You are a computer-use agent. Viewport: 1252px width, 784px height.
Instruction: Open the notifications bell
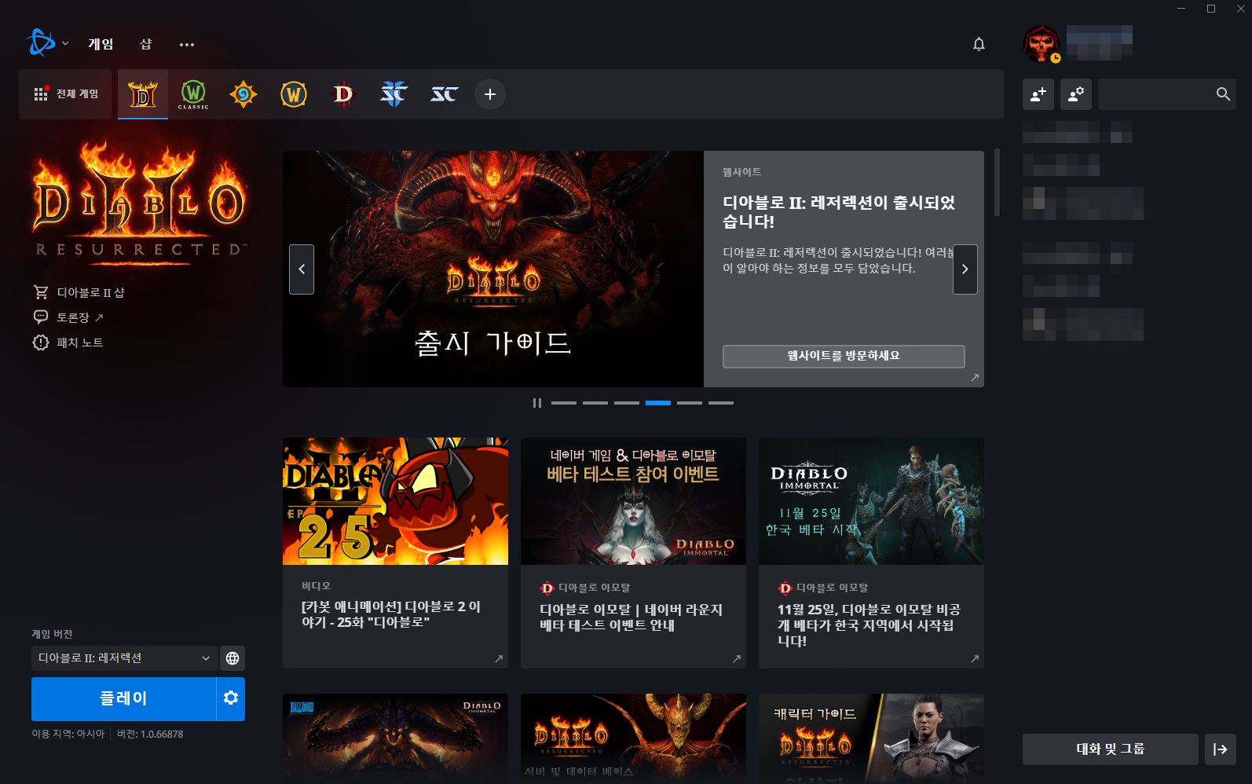(x=979, y=44)
